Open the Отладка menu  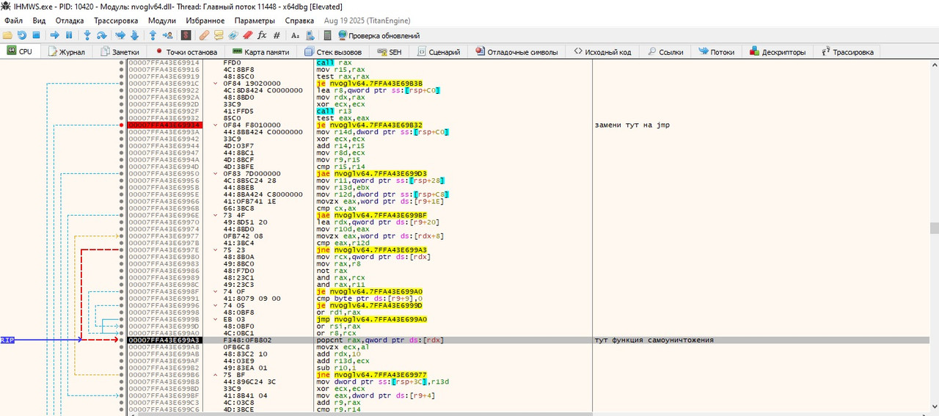(x=70, y=21)
